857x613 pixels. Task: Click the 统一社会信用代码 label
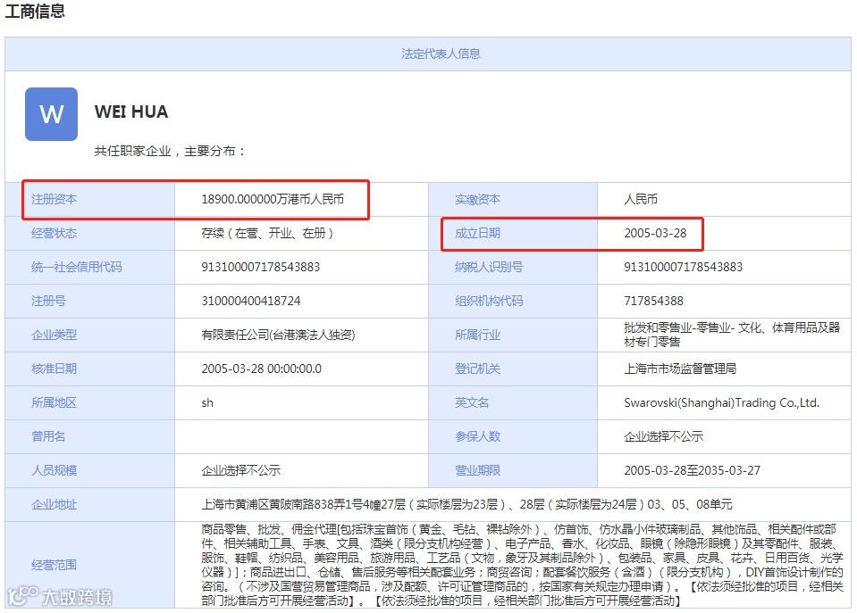tap(77, 267)
